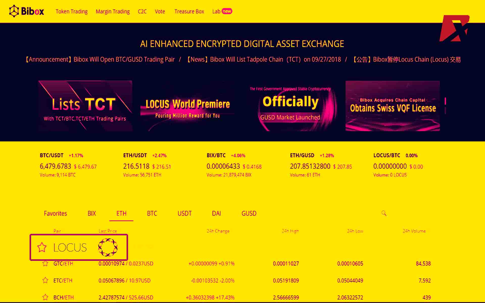Screen dimensions: 485x303
Task: Switch to the BTC market tab
Action: click(152, 213)
